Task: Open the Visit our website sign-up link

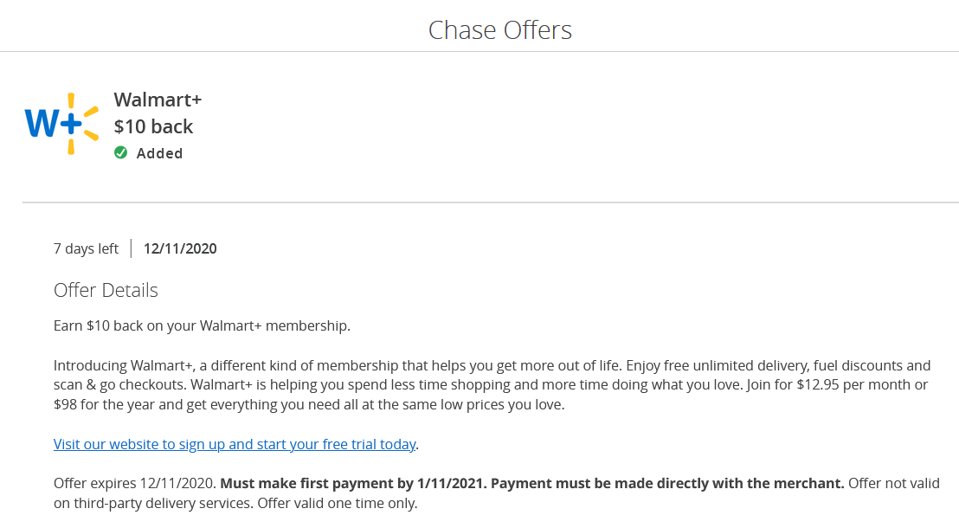Action: [x=235, y=444]
